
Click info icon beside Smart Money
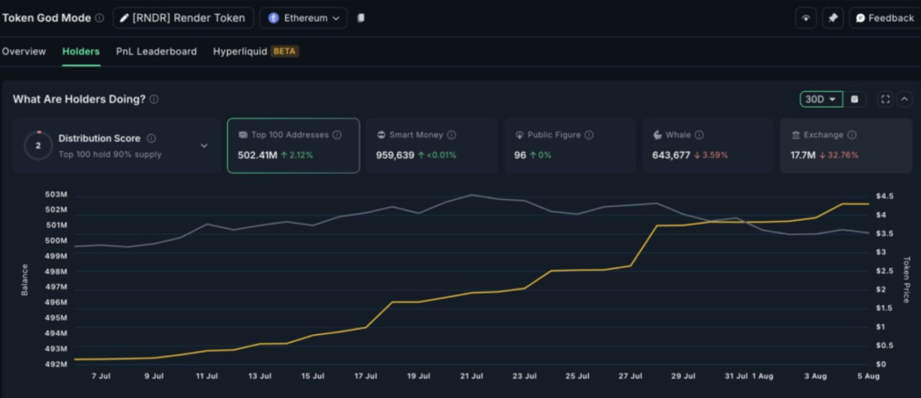point(452,135)
